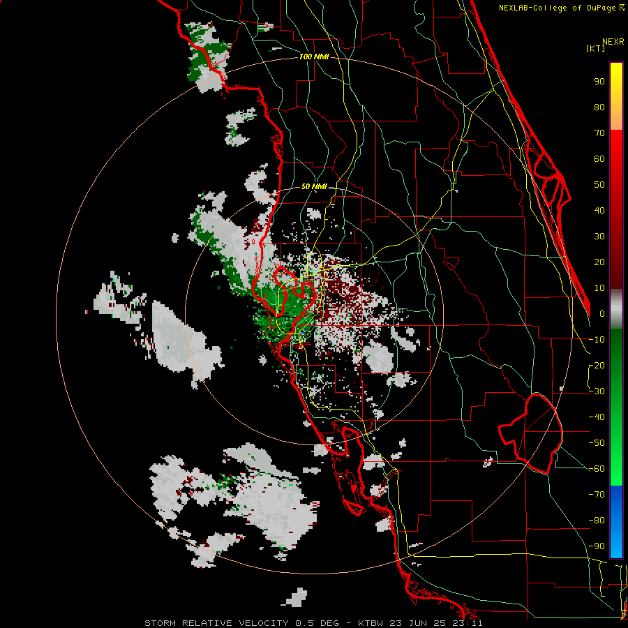Click the legend value "0"
Viewport: 628px width, 628px height.
tap(602, 314)
